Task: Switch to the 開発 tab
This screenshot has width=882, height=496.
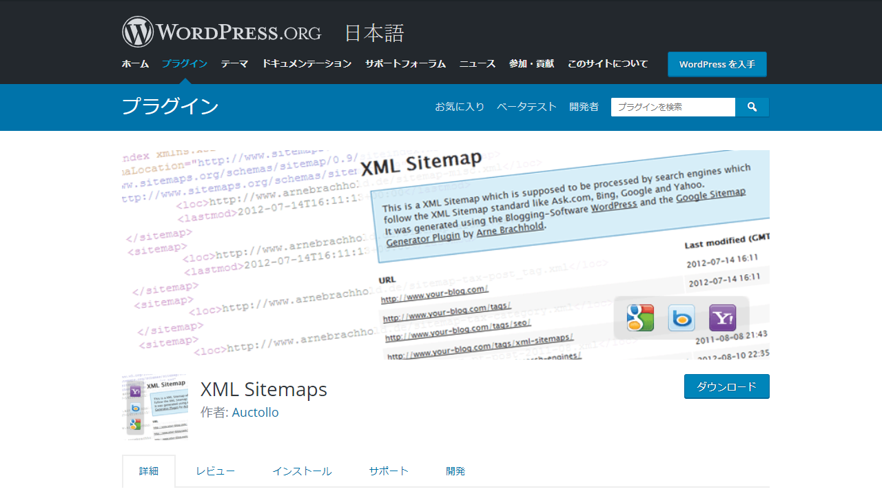Action: [455, 471]
